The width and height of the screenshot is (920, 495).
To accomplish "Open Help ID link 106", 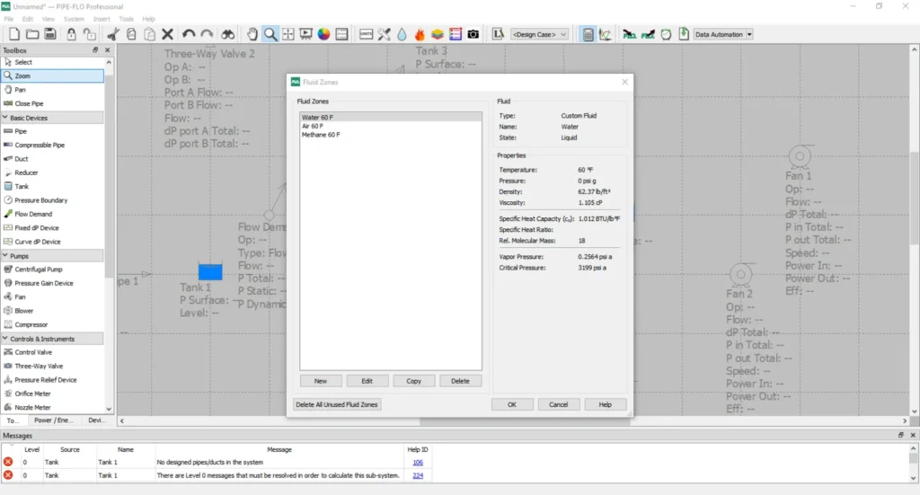I will pos(417,462).
